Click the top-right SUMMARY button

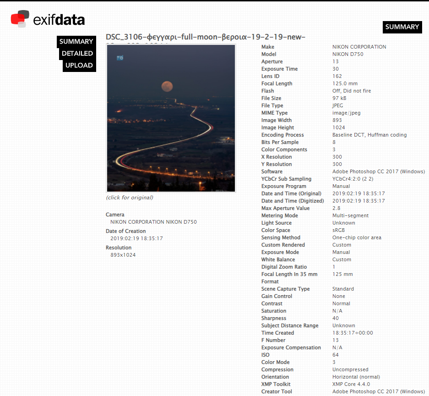pyautogui.click(x=402, y=27)
